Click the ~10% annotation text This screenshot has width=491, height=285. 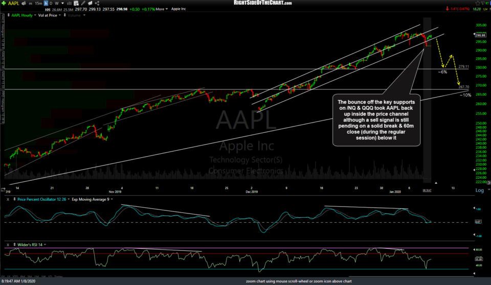coord(465,95)
